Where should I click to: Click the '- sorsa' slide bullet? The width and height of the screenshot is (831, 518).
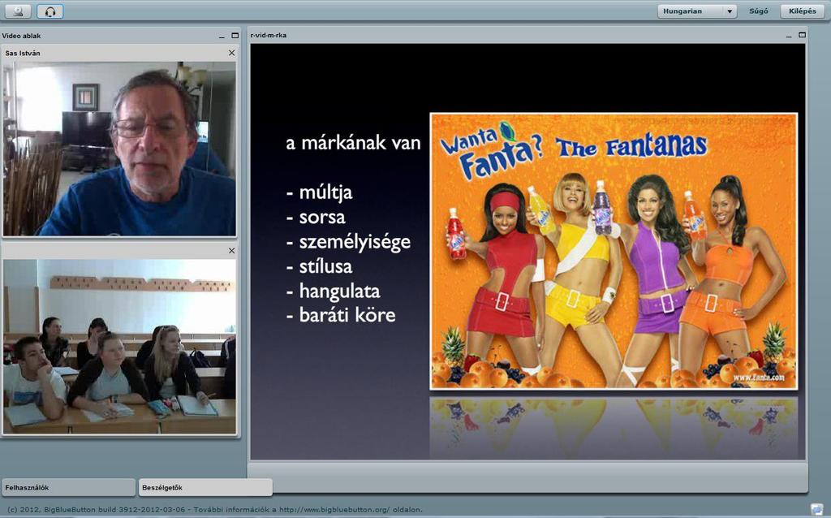[x=316, y=217]
